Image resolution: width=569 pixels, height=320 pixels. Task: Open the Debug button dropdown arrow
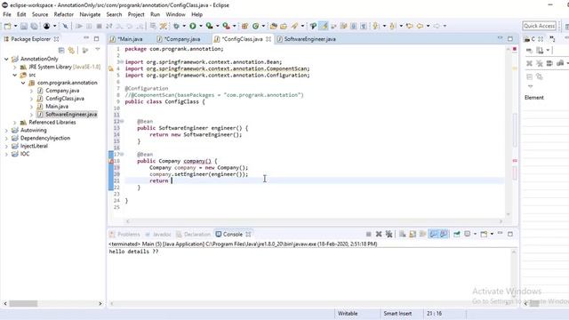184,26
